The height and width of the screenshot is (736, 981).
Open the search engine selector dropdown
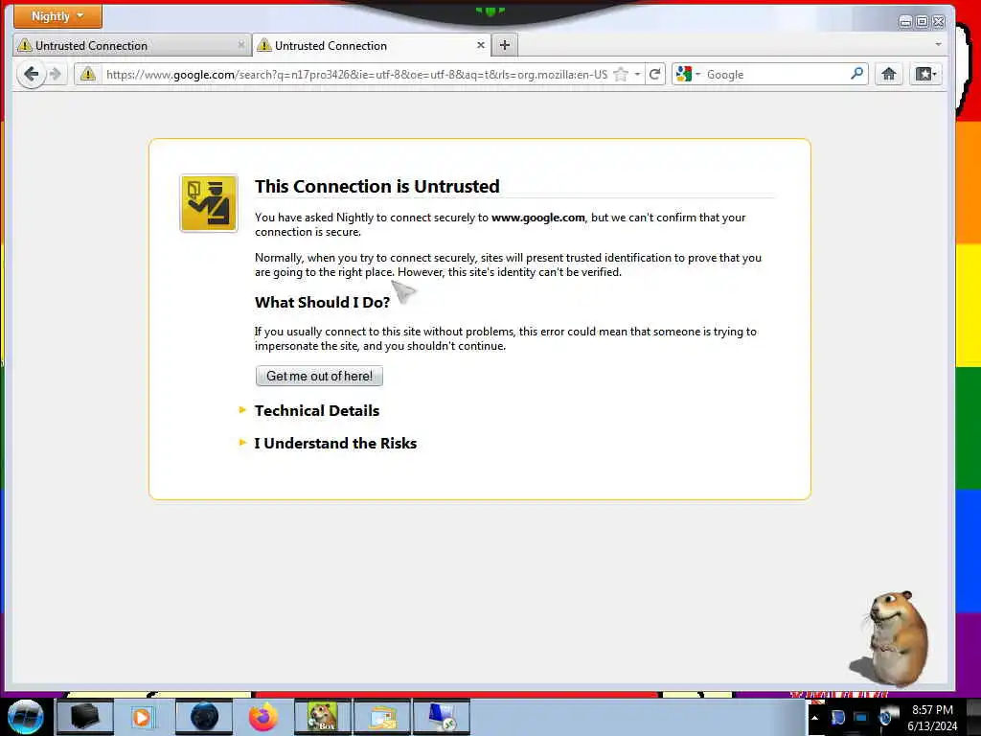(688, 75)
